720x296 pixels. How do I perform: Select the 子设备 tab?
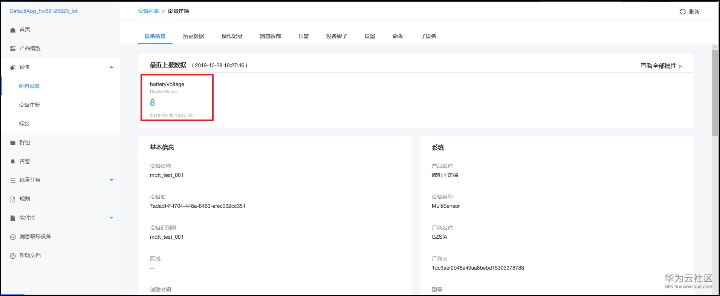428,36
